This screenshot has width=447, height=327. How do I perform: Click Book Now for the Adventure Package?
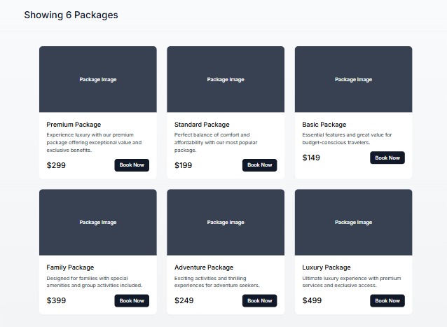259,300
